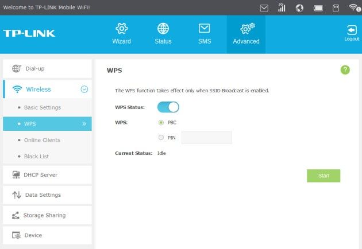
Task: Click the WPS Status label
Action: [130, 107]
